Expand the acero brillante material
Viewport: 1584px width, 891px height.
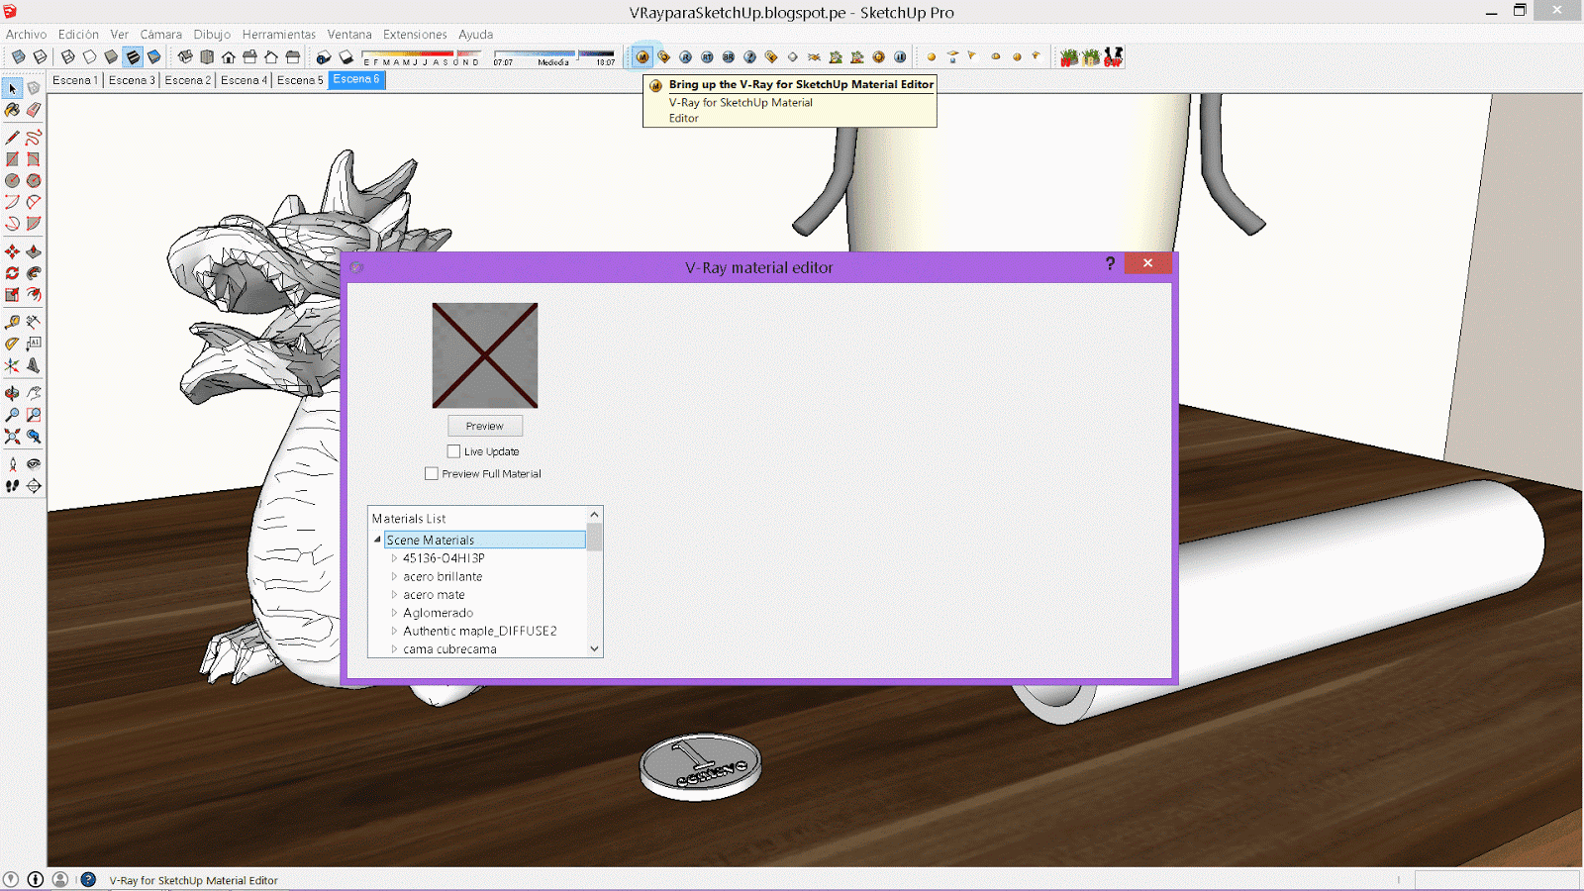(393, 576)
